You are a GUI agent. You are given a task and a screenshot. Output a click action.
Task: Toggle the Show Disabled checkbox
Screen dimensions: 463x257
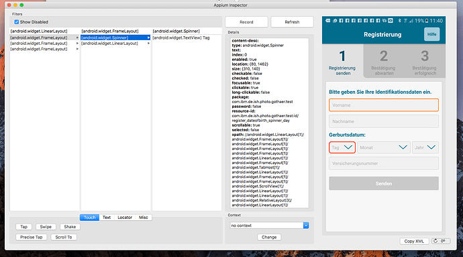pyautogui.click(x=17, y=22)
